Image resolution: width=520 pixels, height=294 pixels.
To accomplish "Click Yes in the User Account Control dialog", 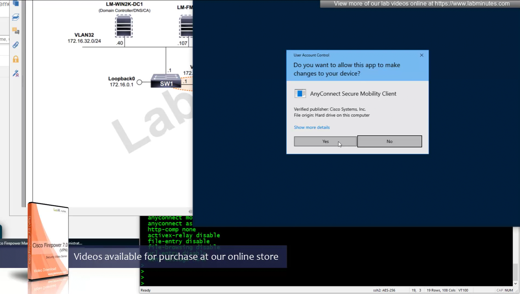I will click(x=325, y=142).
